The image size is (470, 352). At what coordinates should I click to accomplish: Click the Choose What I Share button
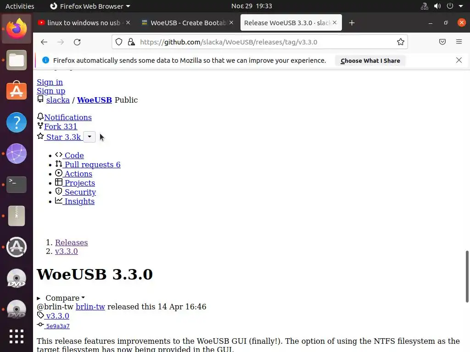point(370,60)
